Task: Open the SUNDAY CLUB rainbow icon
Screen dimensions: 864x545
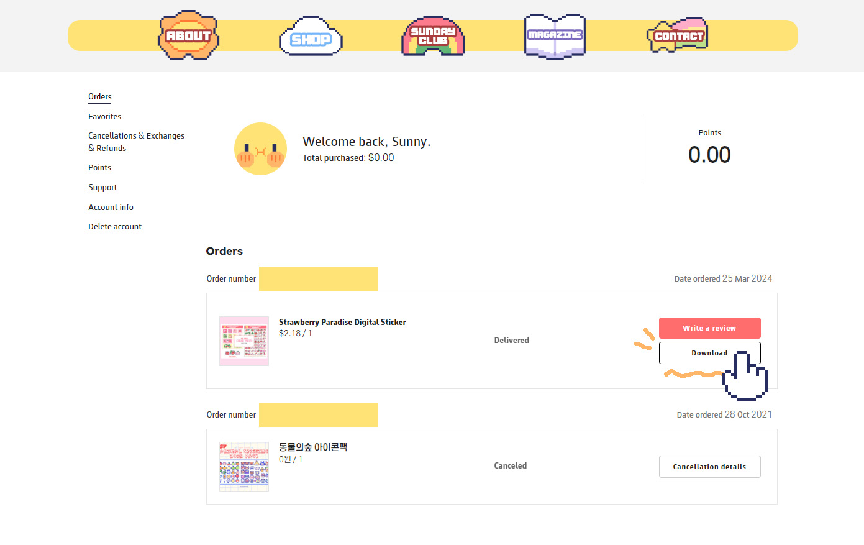Action: click(433, 36)
